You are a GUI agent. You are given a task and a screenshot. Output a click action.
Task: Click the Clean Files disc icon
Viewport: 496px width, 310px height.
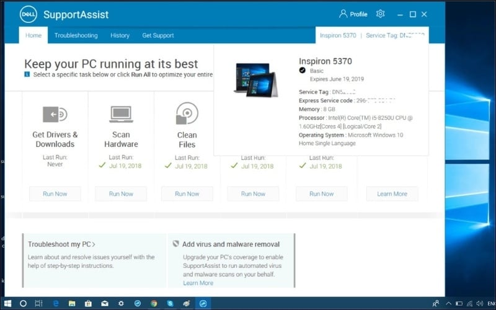coord(187,113)
